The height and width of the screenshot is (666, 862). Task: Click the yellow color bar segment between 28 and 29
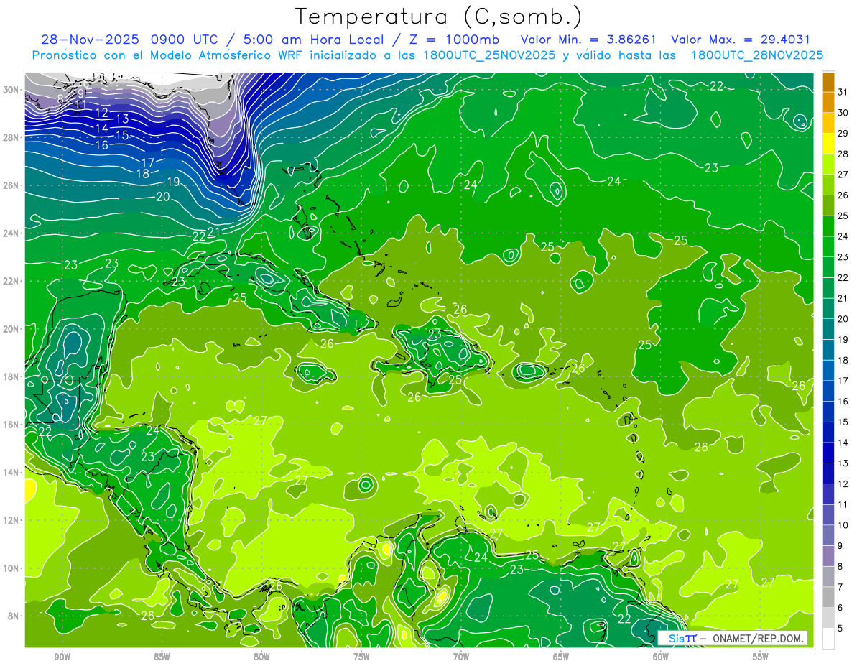828,144
